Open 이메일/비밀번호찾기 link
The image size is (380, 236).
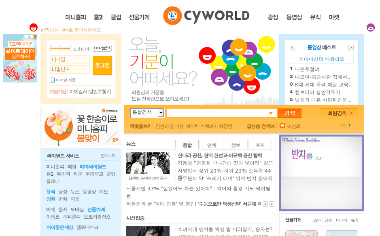pos(90,91)
